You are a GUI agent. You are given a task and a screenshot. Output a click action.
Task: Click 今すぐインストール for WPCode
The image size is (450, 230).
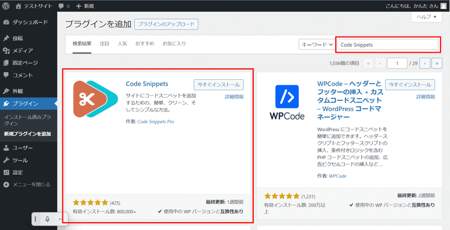pyautogui.click(x=410, y=85)
